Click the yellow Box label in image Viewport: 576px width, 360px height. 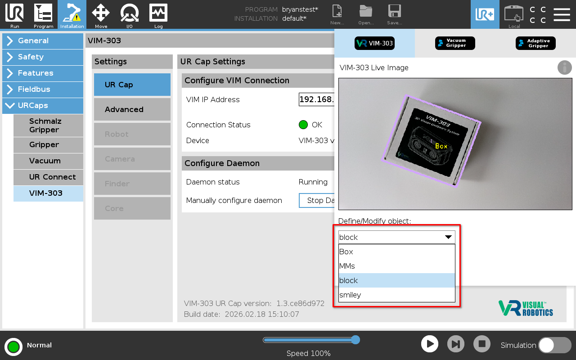(441, 146)
